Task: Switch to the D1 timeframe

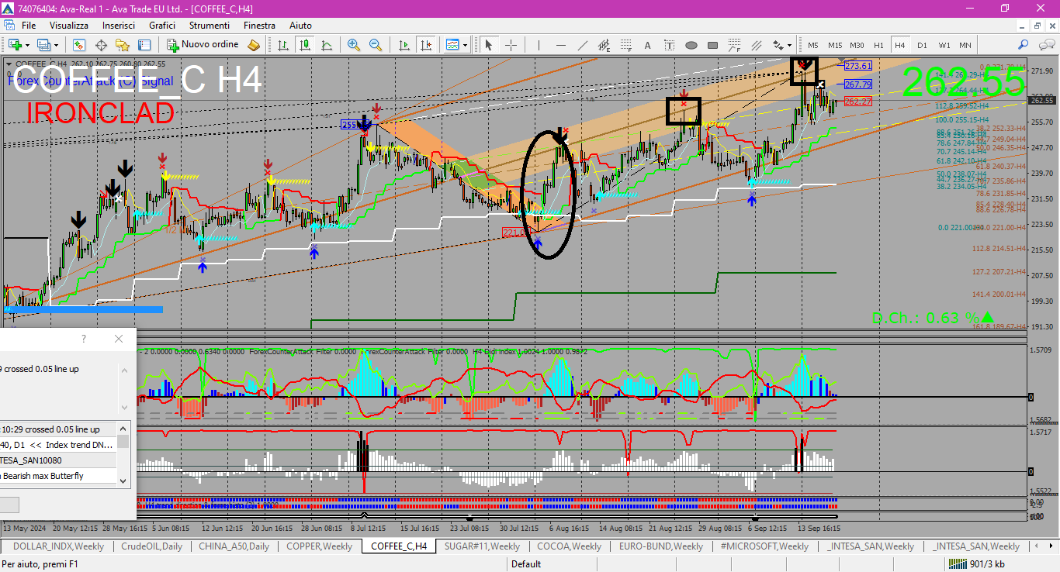Action: point(922,45)
